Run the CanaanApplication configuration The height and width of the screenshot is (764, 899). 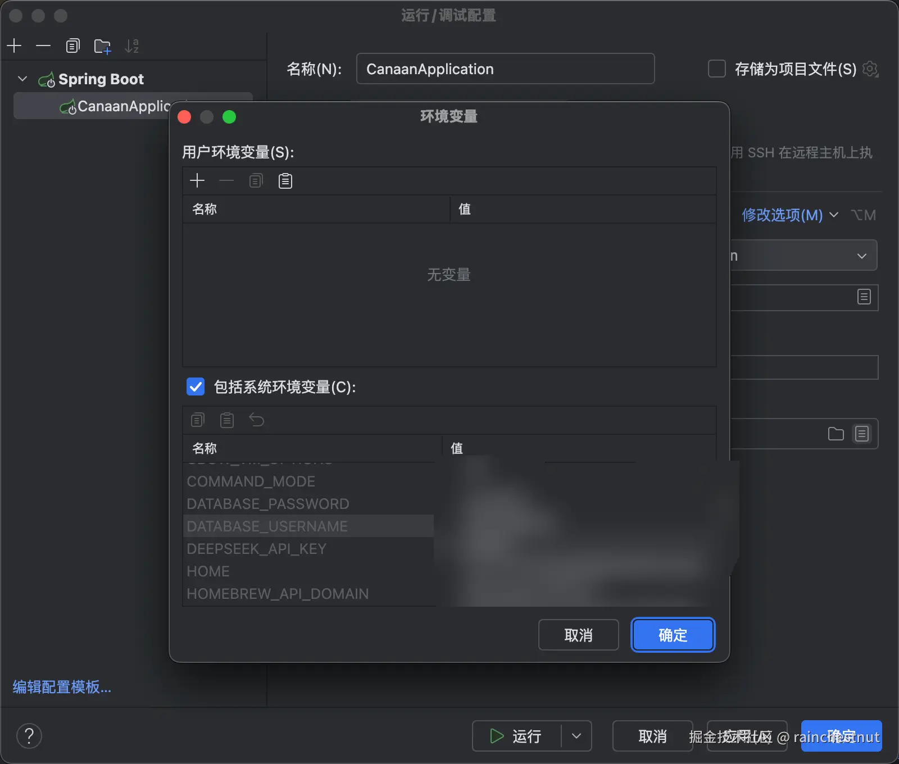[516, 736]
